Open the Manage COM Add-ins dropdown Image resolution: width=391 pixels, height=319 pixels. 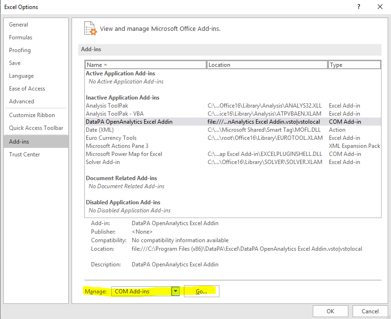coord(145,292)
